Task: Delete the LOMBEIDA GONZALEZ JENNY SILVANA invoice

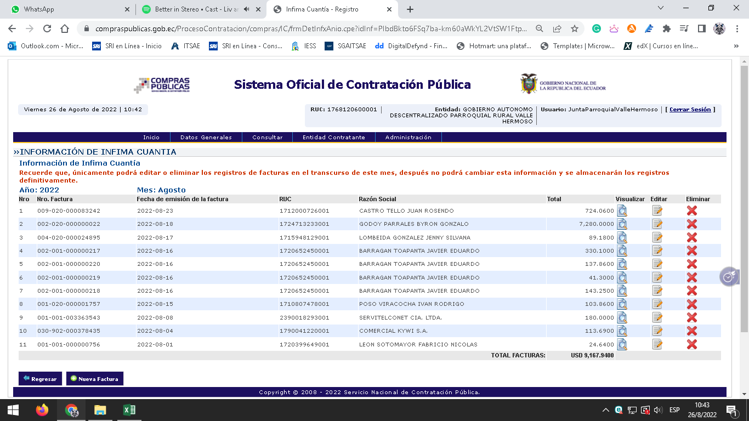Action: tap(692, 237)
